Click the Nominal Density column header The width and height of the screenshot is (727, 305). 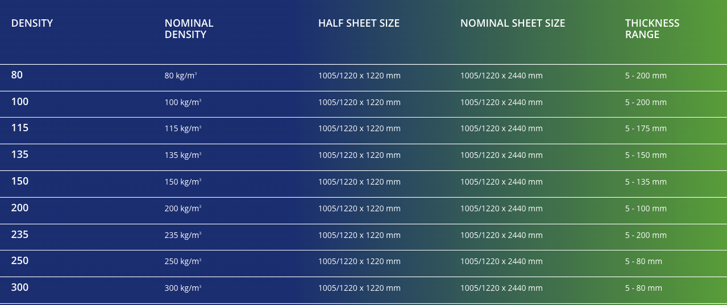pyautogui.click(x=189, y=29)
